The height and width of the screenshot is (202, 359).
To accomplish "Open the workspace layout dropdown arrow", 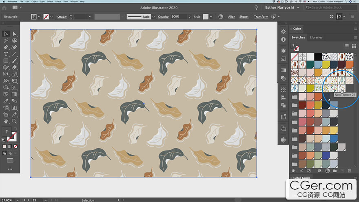I will tap(21, 7).
